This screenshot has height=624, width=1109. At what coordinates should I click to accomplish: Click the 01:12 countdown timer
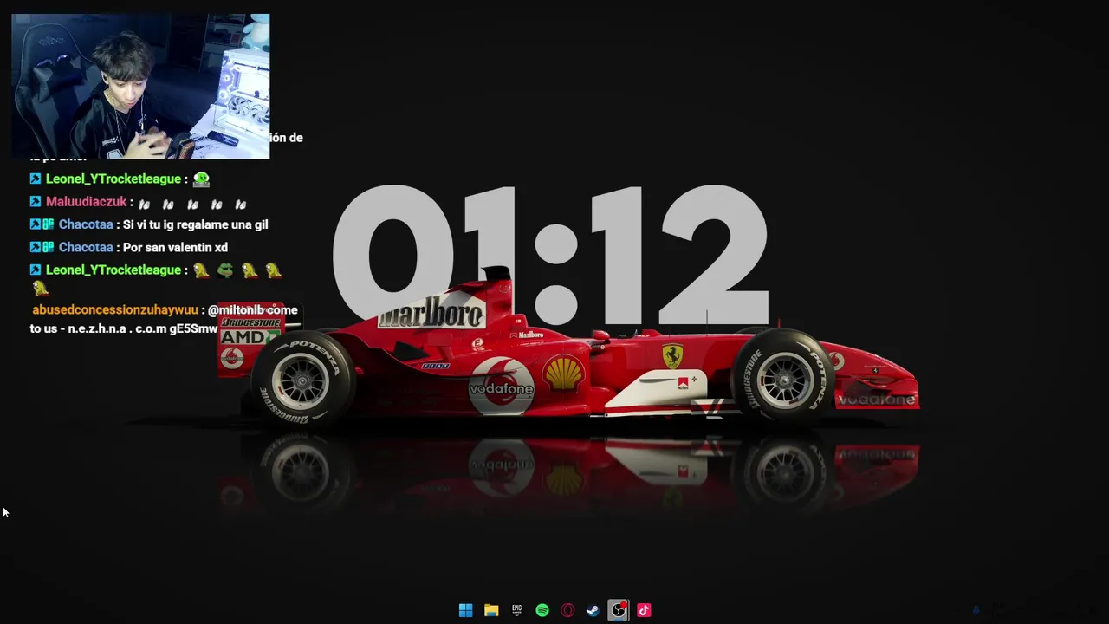click(x=550, y=256)
